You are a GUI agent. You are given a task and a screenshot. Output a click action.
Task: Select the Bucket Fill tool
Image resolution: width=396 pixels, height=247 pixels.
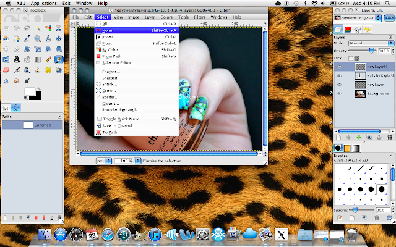point(27,59)
